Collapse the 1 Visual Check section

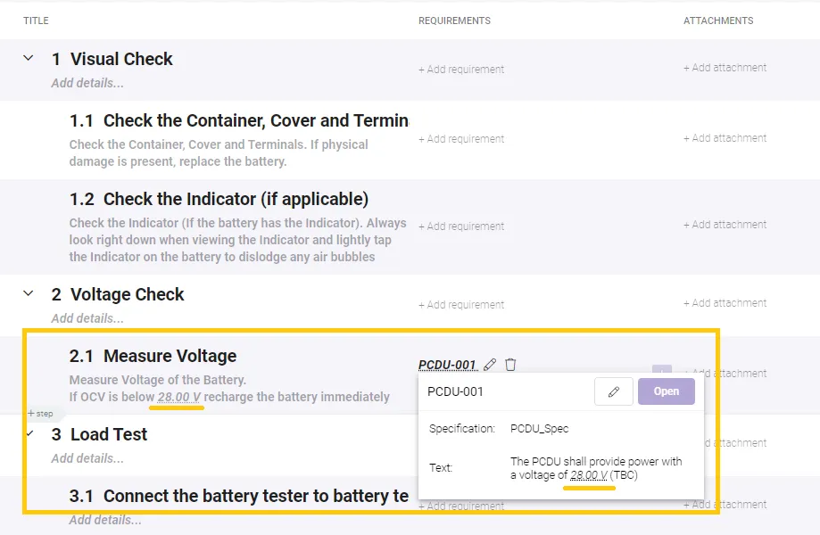[x=29, y=59]
